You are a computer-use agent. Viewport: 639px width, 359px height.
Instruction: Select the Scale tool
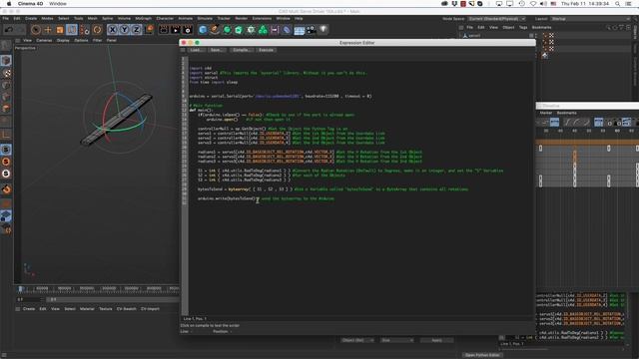tap(60, 30)
